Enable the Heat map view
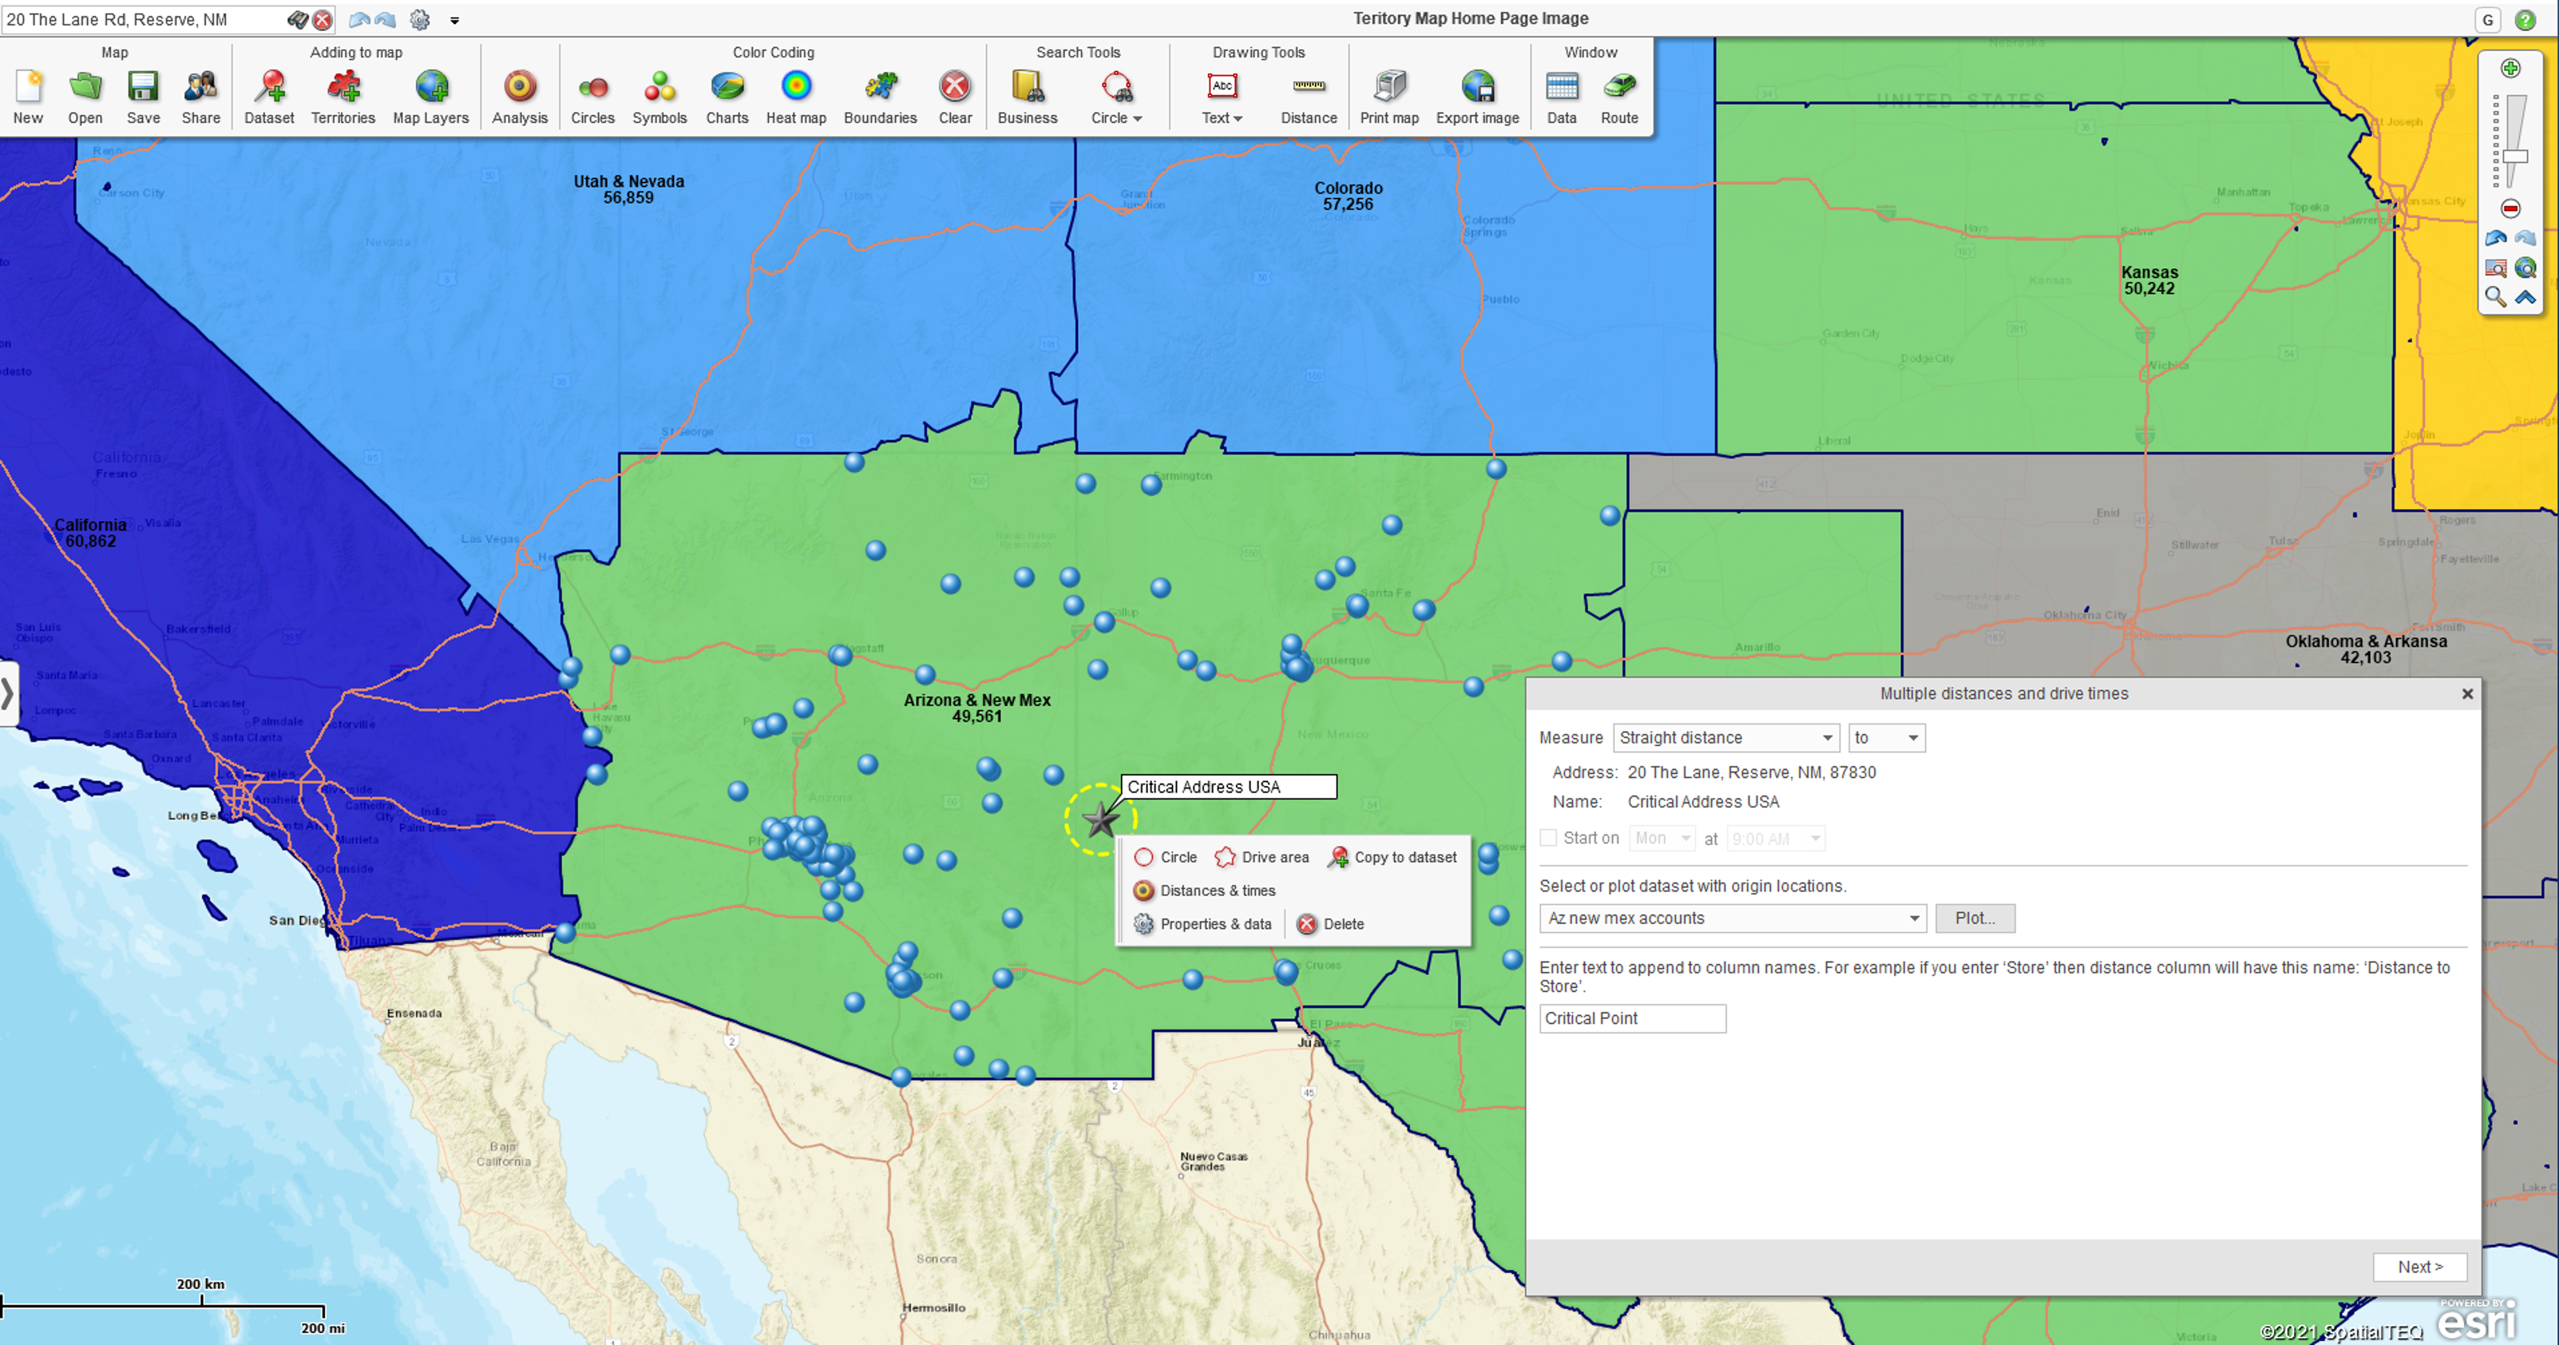The height and width of the screenshot is (1345, 2559). pyautogui.click(x=796, y=98)
